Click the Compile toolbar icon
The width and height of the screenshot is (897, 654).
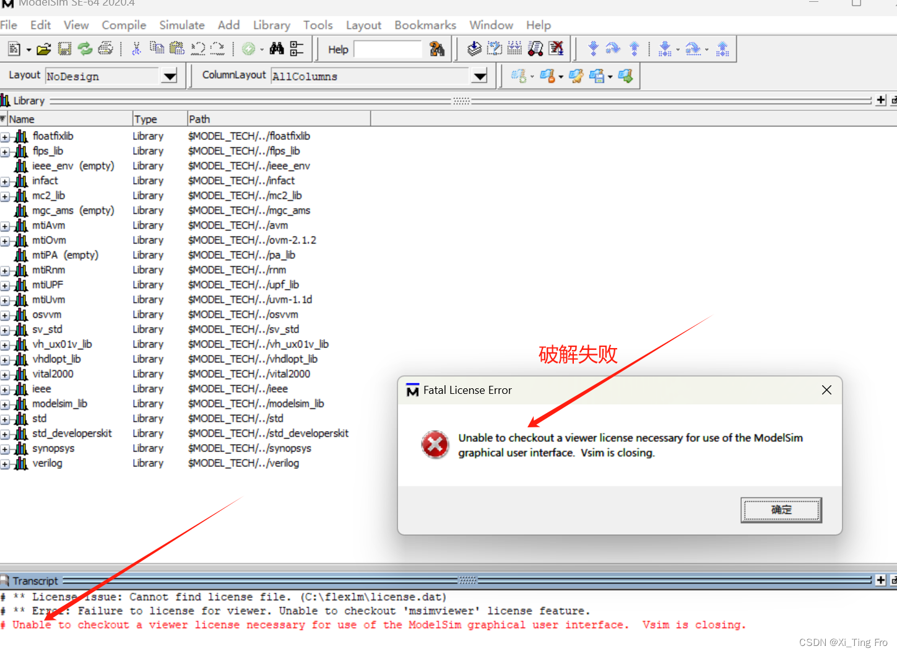coord(474,49)
